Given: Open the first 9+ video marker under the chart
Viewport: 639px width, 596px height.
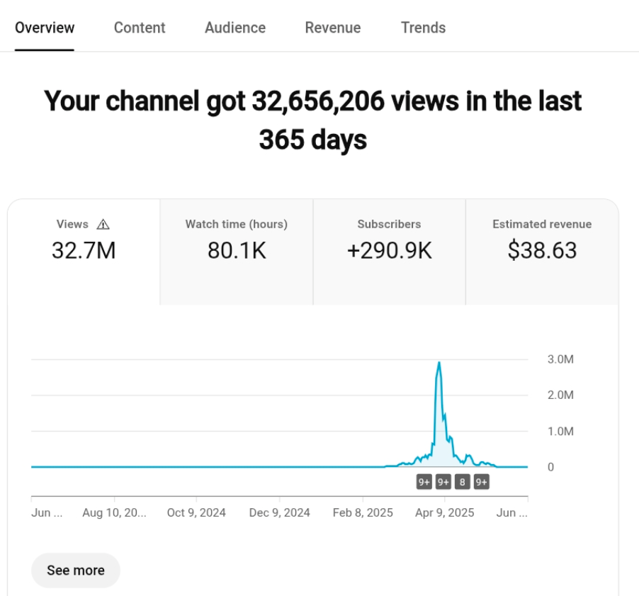Looking at the screenshot, I should pyautogui.click(x=424, y=483).
